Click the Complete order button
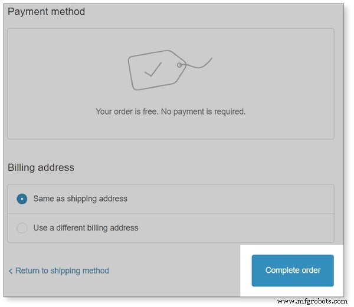Screen dimensions: 354x307 [293, 270]
